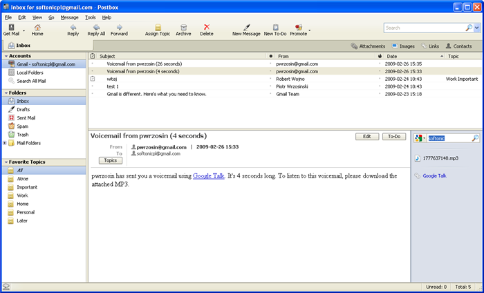This screenshot has width=484, height=293.
Task: Open the Edit menu
Action: point(22,17)
